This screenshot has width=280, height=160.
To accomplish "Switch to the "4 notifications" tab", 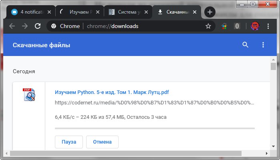I will pos(28,12).
